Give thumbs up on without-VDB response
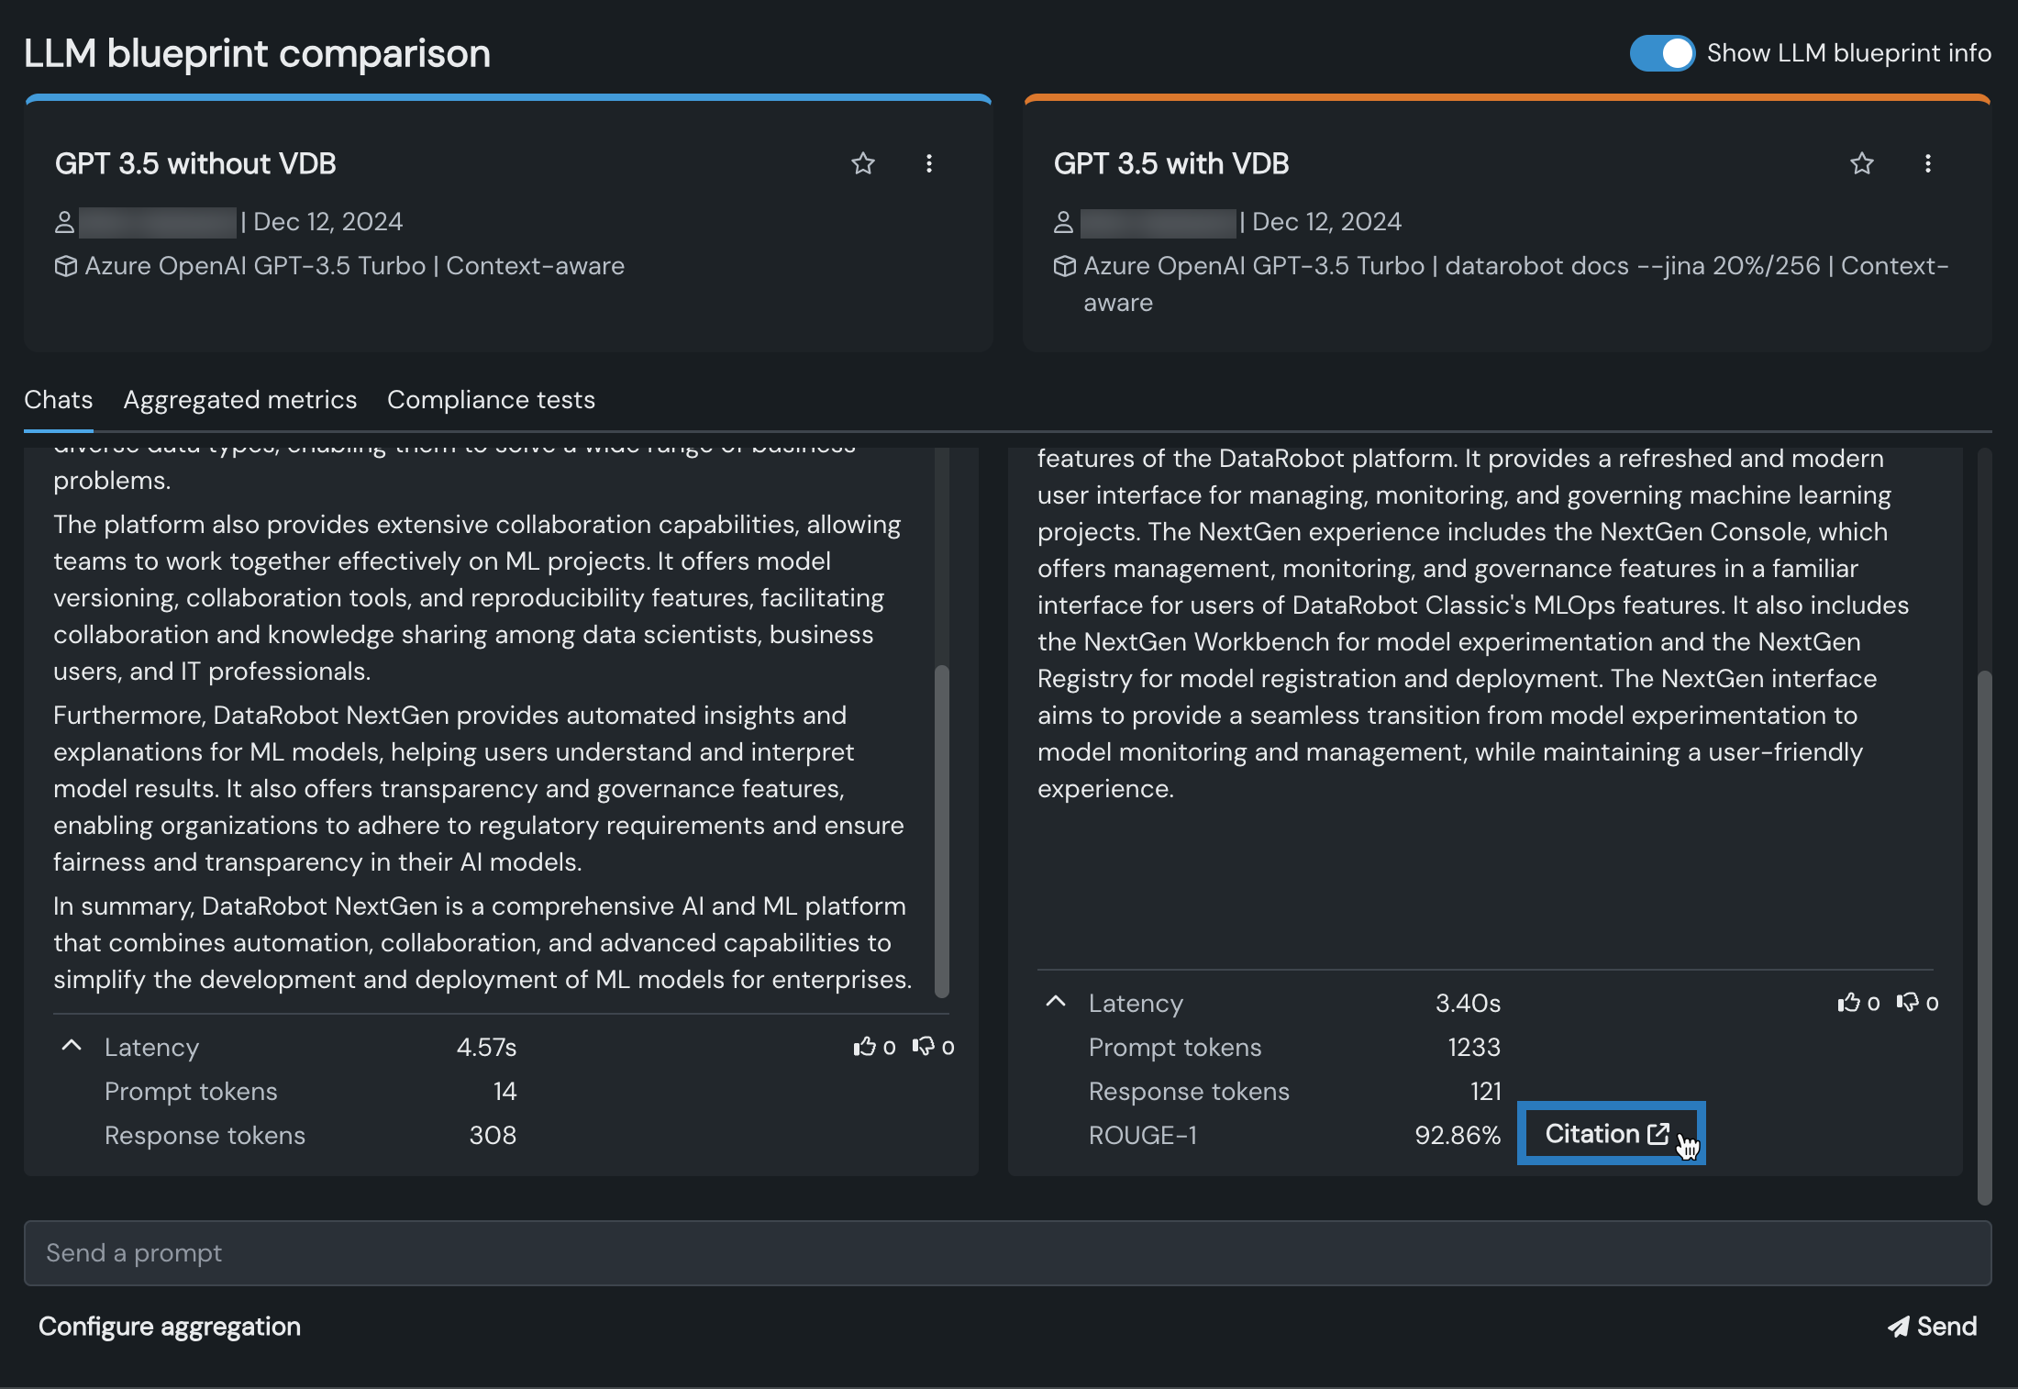Image resolution: width=2018 pixels, height=1389 pixels. tap(865, 1047)
